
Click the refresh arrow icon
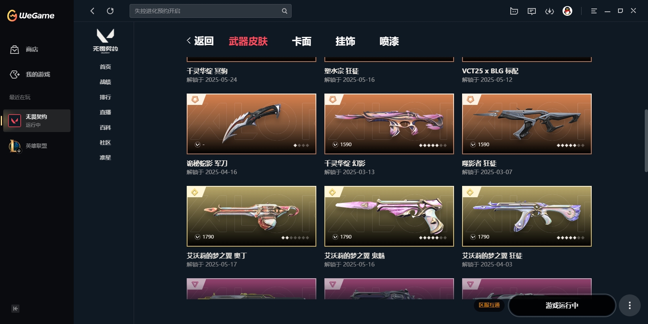pos(110,11)
